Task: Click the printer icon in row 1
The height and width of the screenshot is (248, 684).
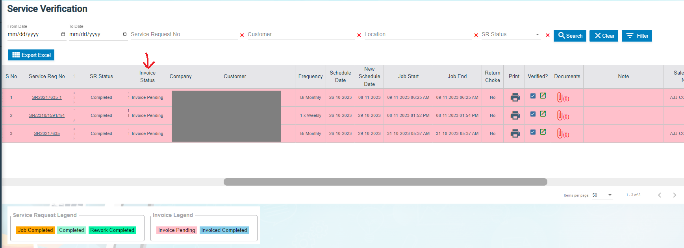Action: 515,97
